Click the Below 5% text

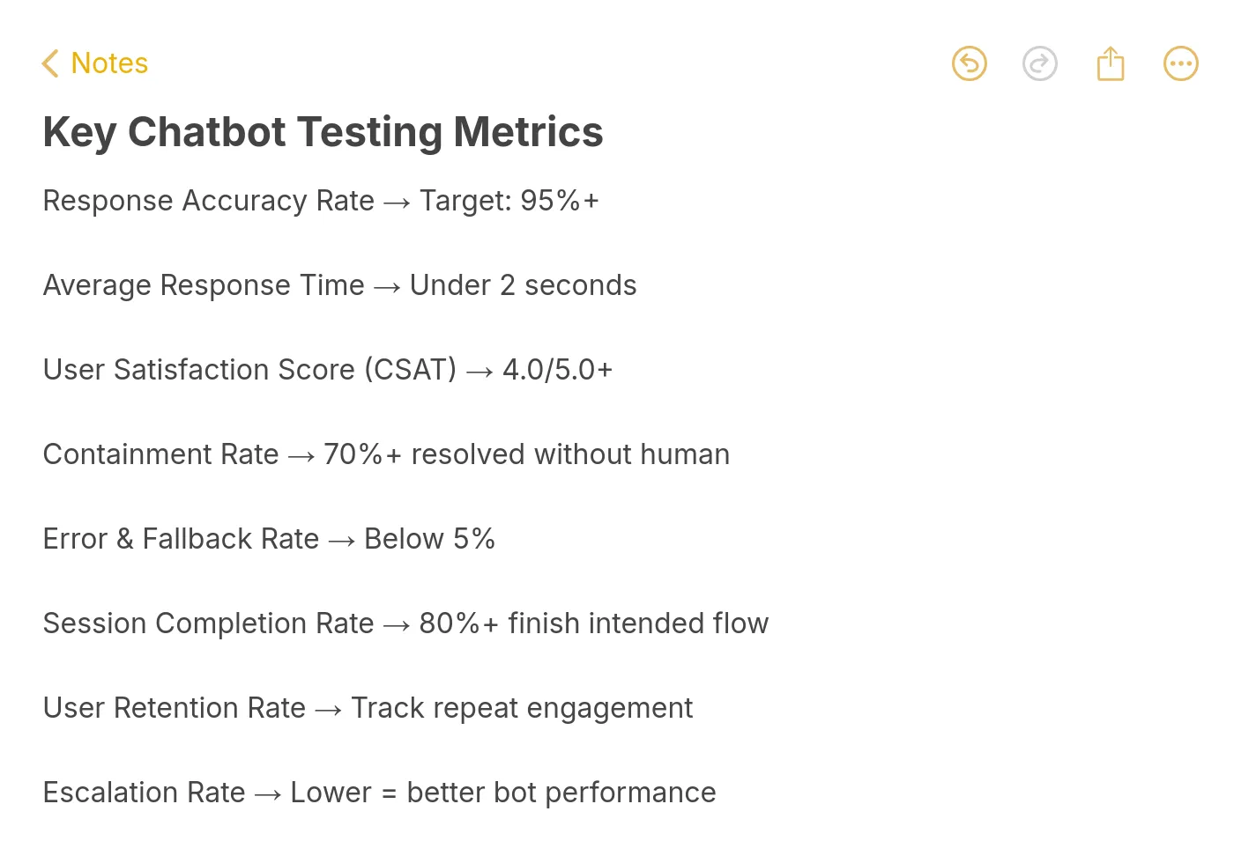[x=429, y=538]
